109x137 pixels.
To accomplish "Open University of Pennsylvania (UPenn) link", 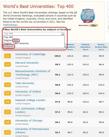I will pyautogui.click(x=32, y=131).
